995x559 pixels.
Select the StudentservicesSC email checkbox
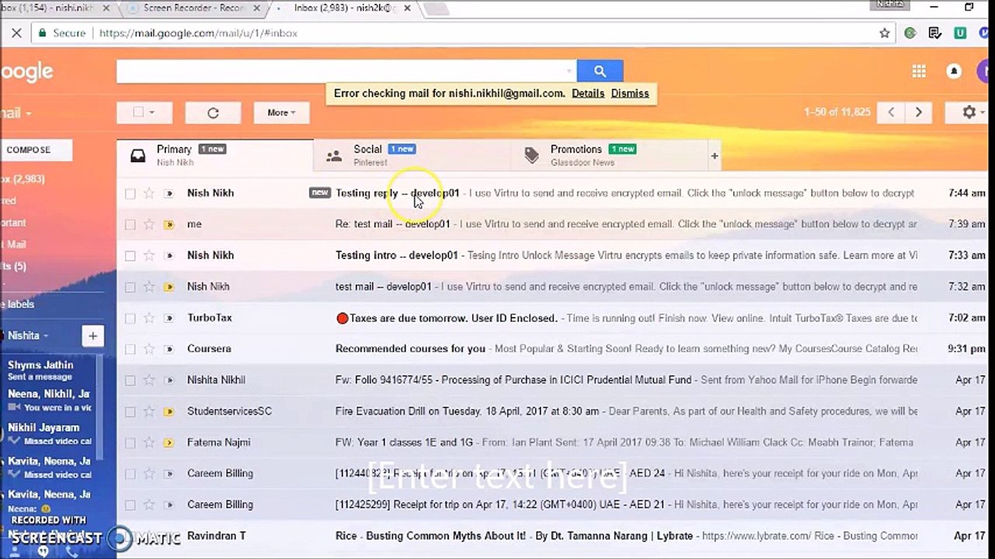[130, 411]
